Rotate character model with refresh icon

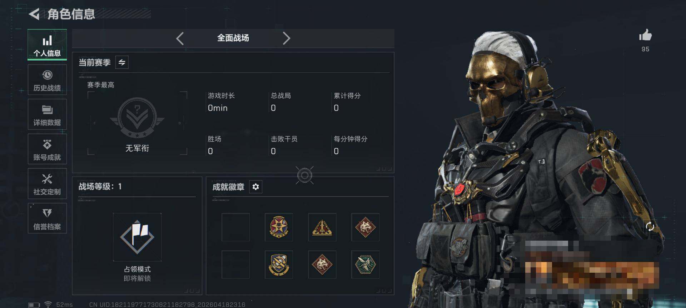pos(650,227)
